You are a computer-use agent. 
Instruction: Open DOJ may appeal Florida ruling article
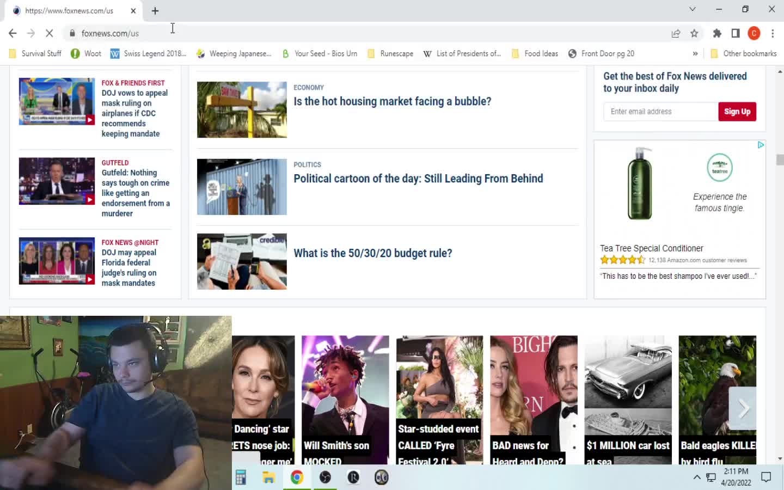point(129,267)
